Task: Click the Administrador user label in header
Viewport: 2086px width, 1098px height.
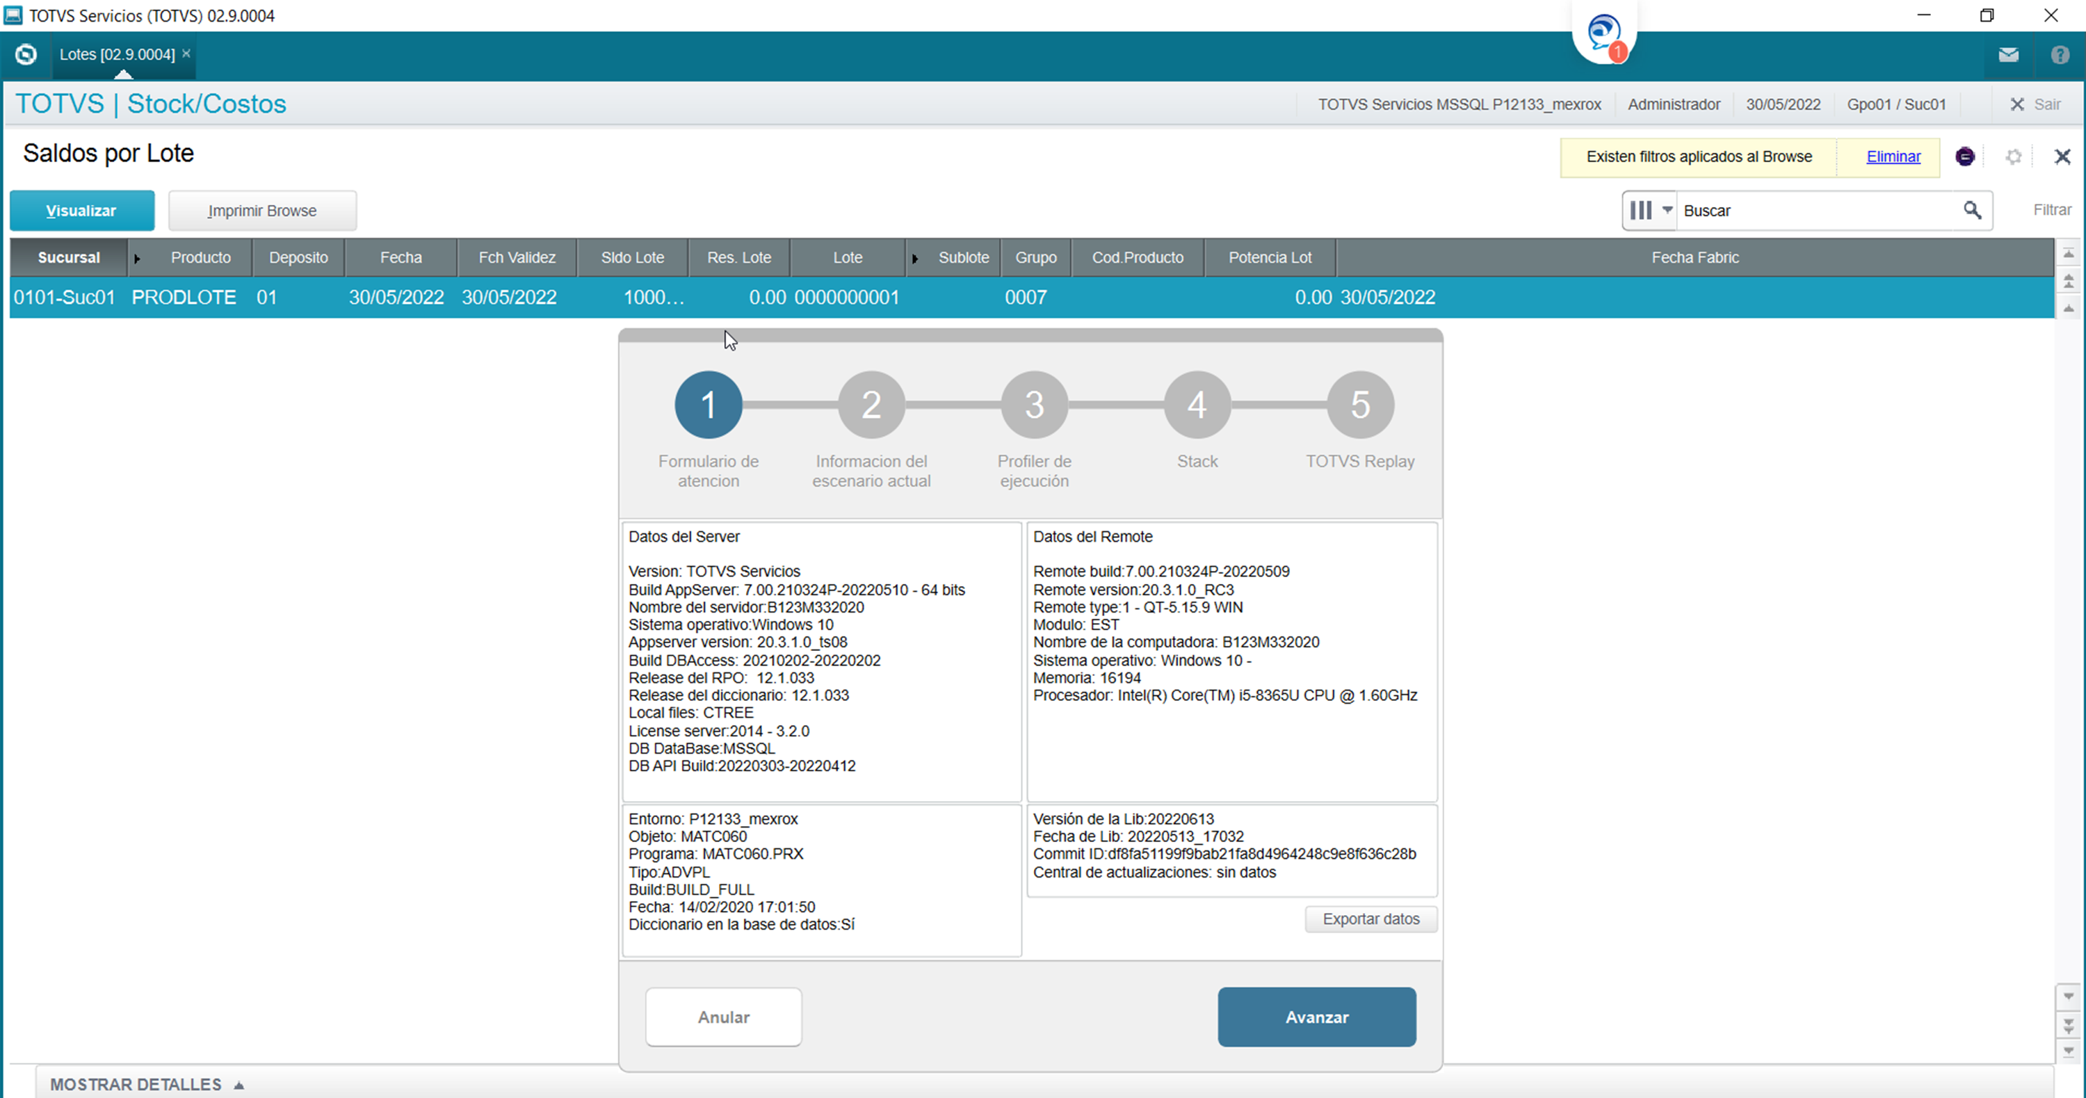Action: 1674,104
